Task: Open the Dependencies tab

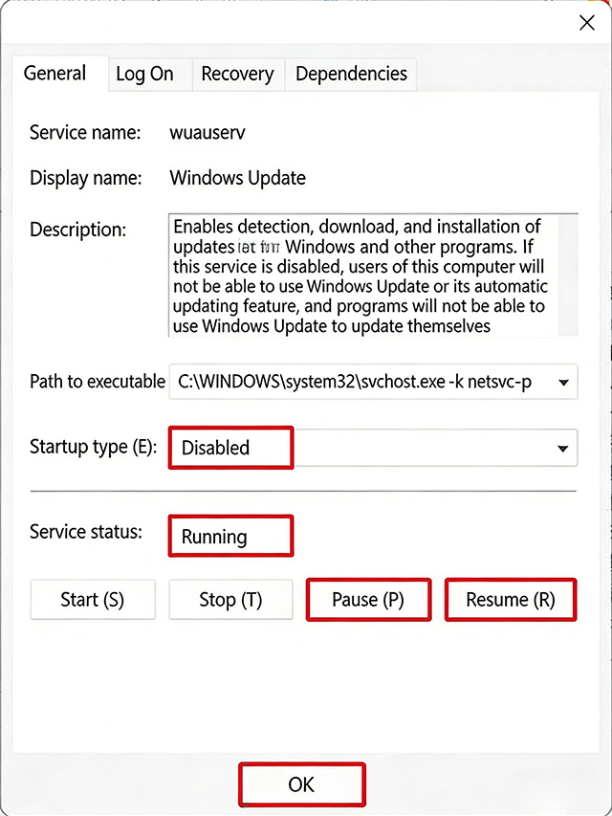Action: click(x=351, y=75)
